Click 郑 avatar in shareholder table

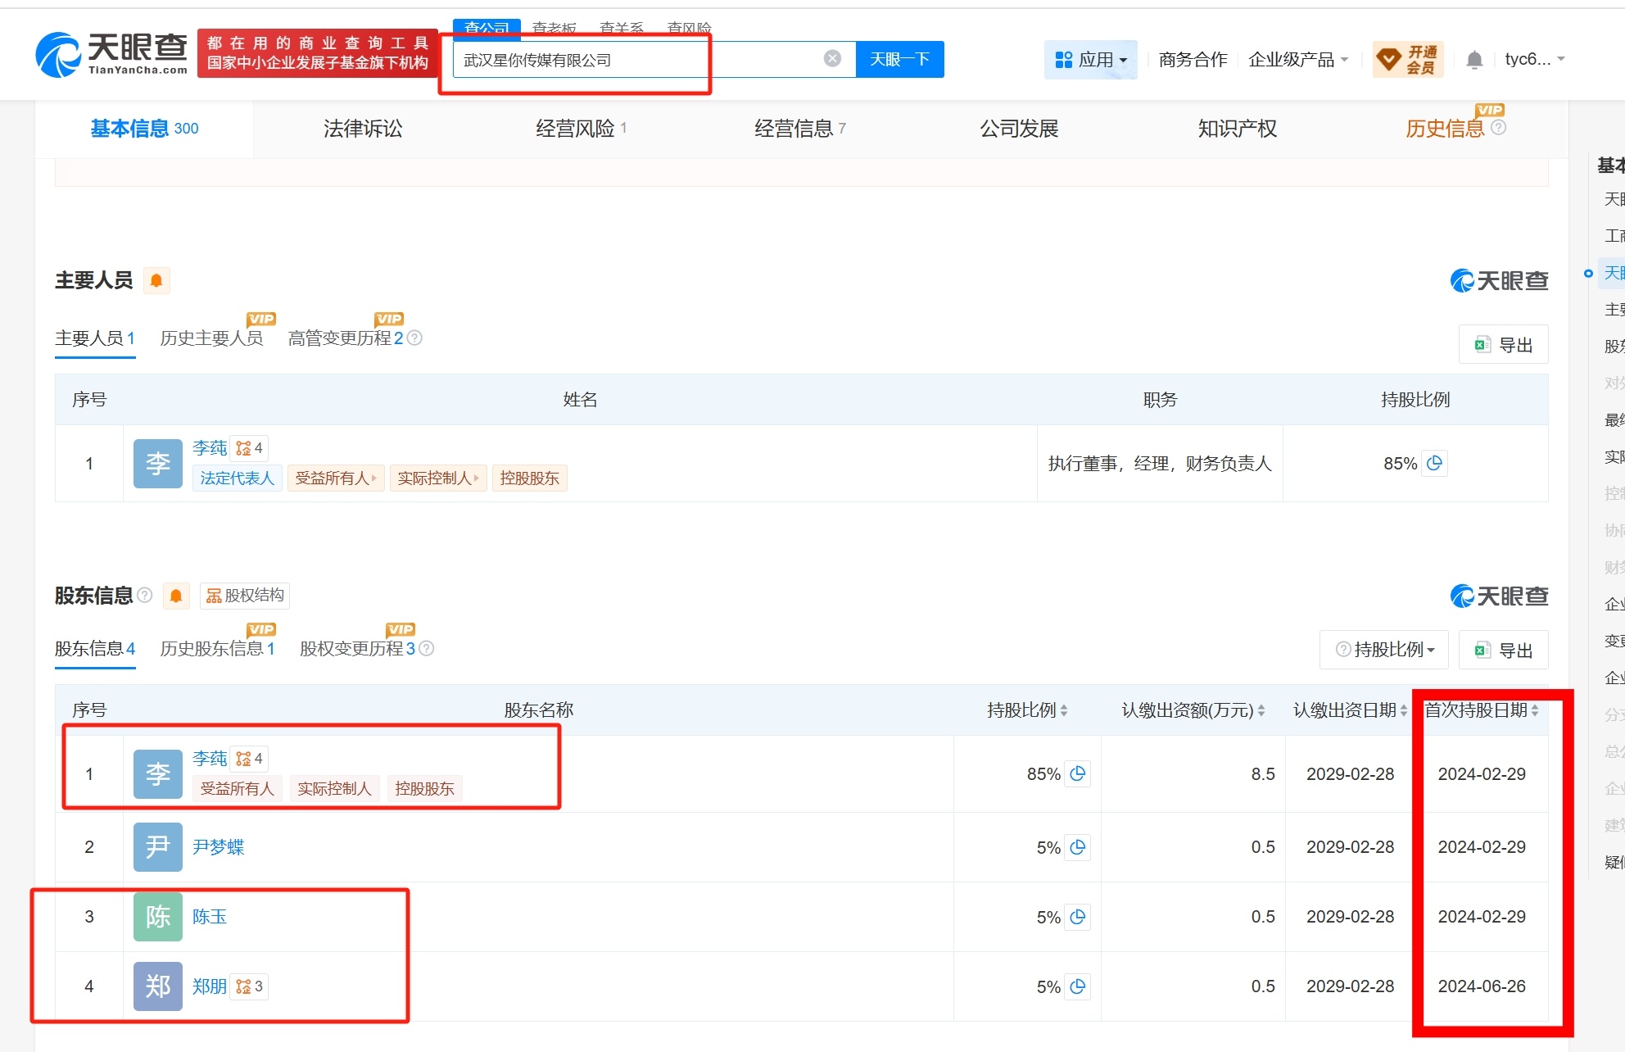pyautogui.click(x=158, y=986)
